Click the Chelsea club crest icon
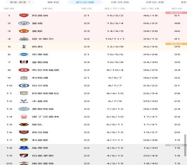This screenshot has height=165, width=187. click(24, 85)
